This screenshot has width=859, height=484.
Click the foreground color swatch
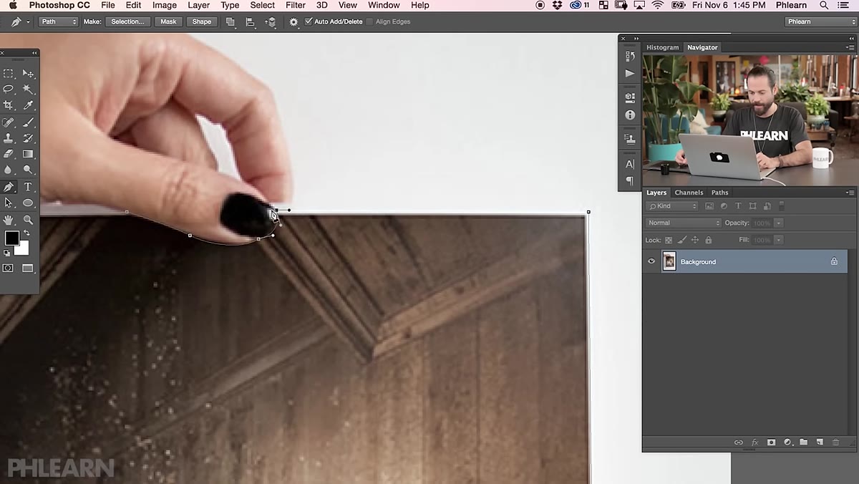click(x=11, y=238)
